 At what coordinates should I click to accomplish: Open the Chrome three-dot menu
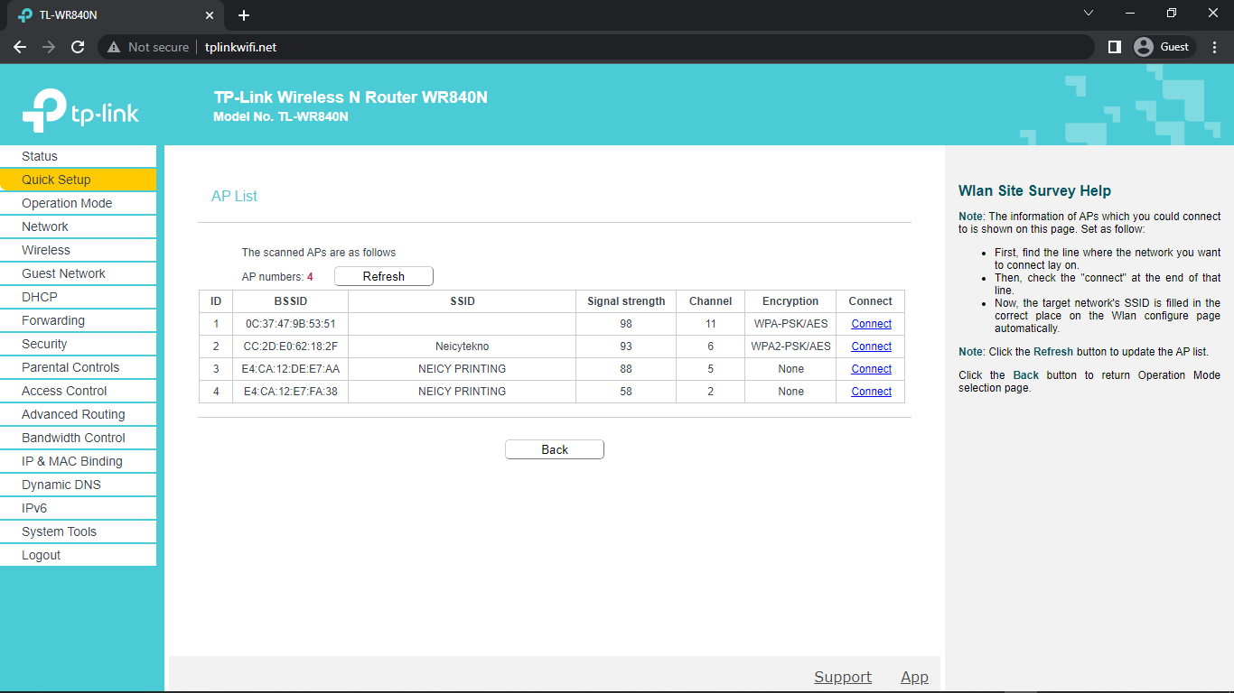point(1215,47)
